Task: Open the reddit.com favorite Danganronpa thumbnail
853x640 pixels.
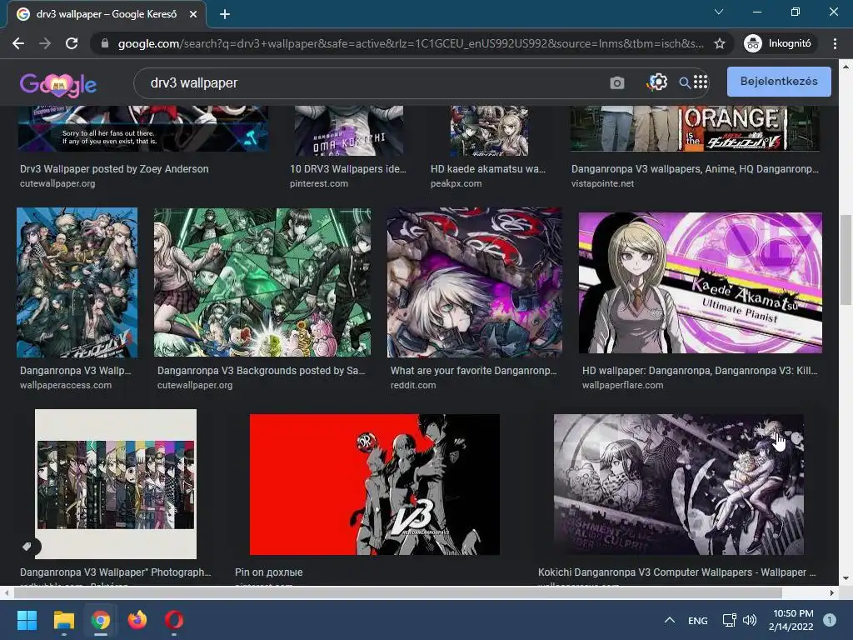Action: [x=474, y=282]
